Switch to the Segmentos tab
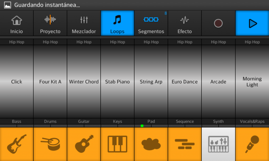This screenshot has width=269, height=161. point(151,23)
